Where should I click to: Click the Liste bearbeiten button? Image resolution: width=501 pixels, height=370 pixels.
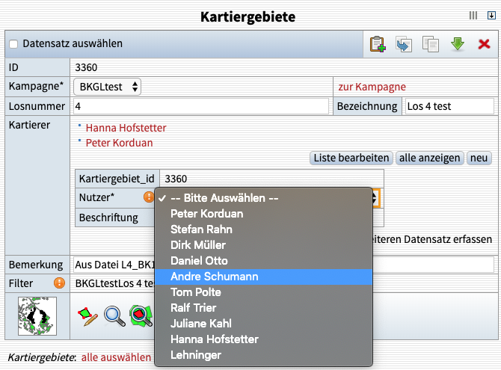click(351, 158)
